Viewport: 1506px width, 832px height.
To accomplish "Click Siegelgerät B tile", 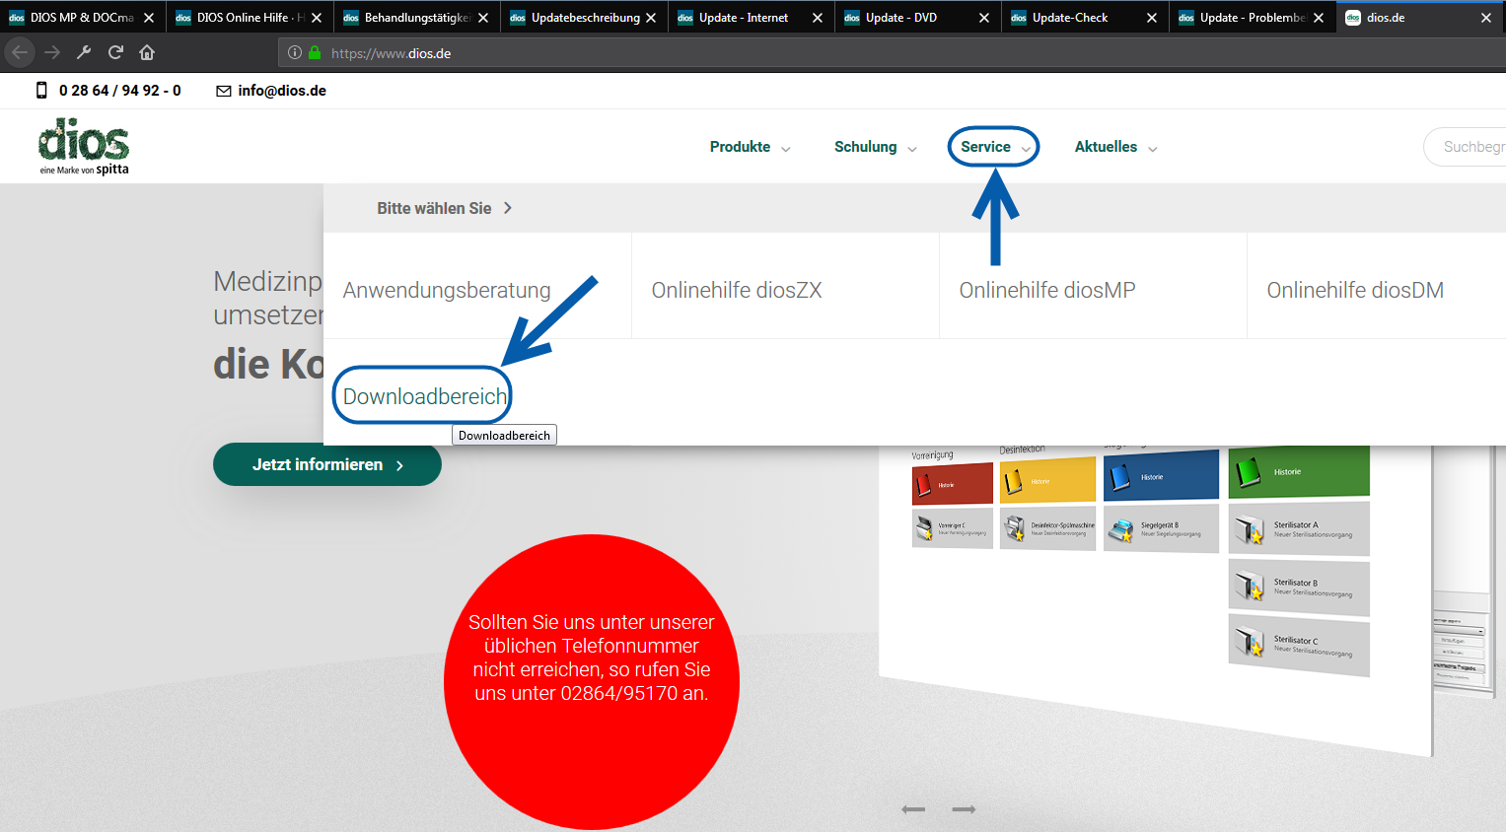I will [x=1162, y=529].
